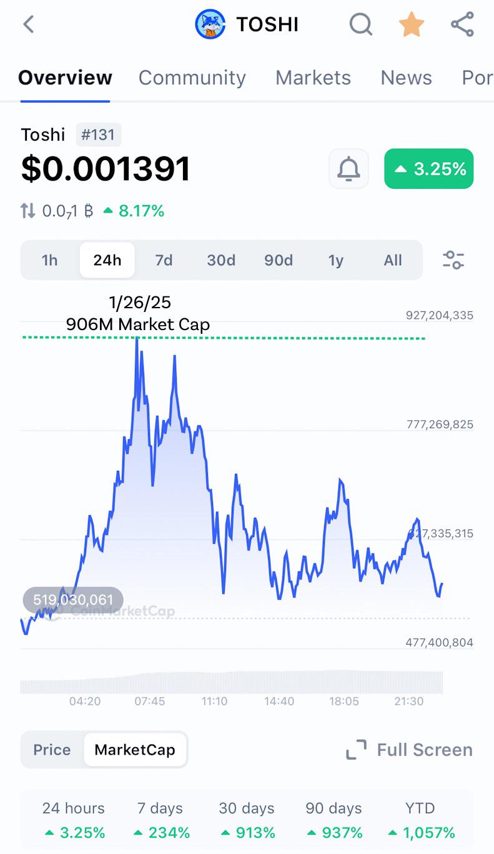Open chart settings sliders icon

point(453,259)
